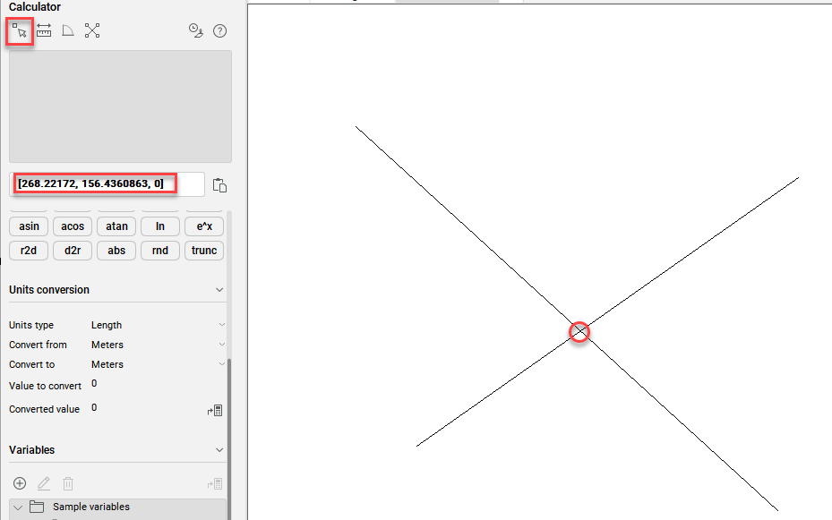Click the e^x function button
Screen dimensions: 832x520
pyautogui.click(x=204, y=226)
